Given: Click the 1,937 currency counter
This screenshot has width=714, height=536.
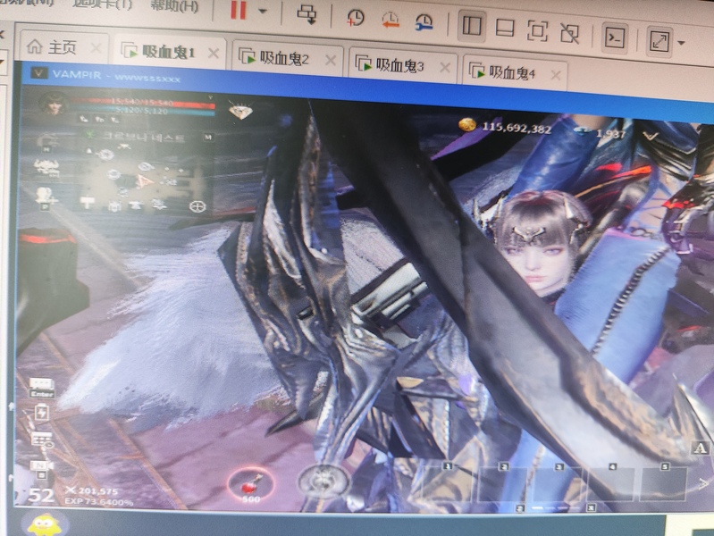Looking at the screenshot, I should click(x=610, y=133).
